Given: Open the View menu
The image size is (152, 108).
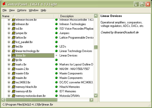Looking at the screenshot, I should [12, 10].
